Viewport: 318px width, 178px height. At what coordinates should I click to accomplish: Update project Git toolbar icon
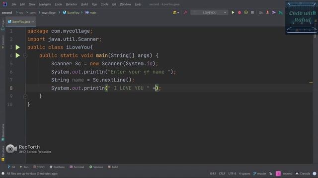tap(267, 12)
